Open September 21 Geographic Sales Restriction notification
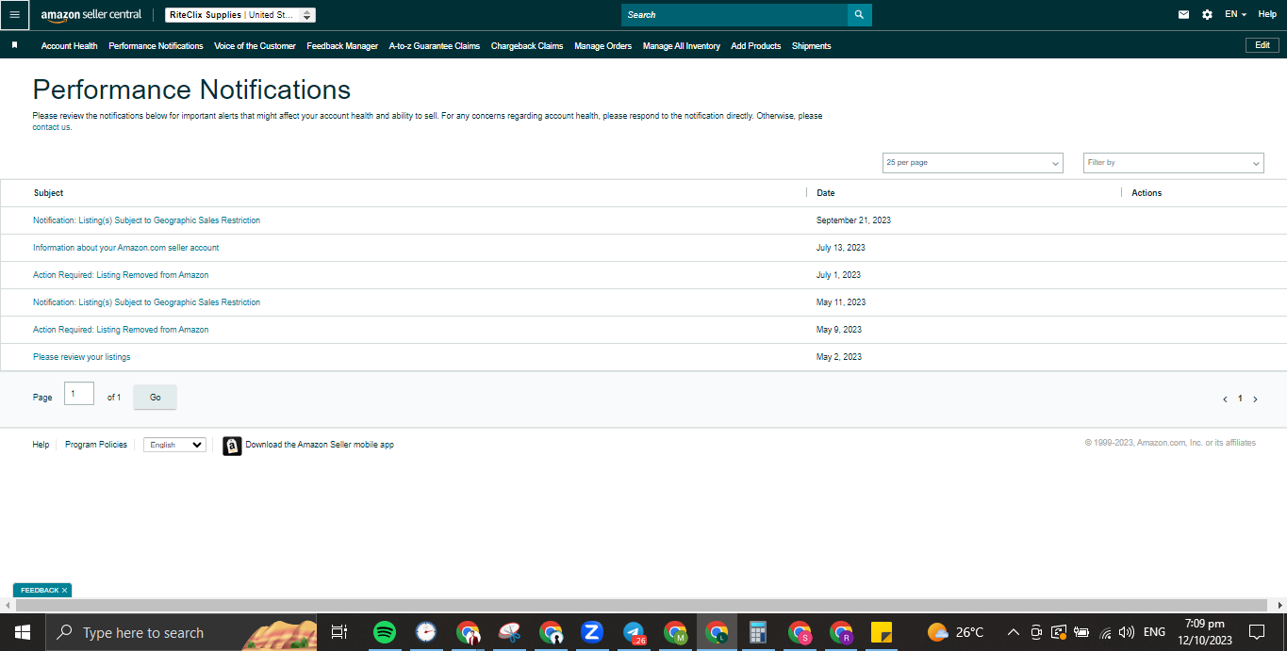 (x=146, y=220)
